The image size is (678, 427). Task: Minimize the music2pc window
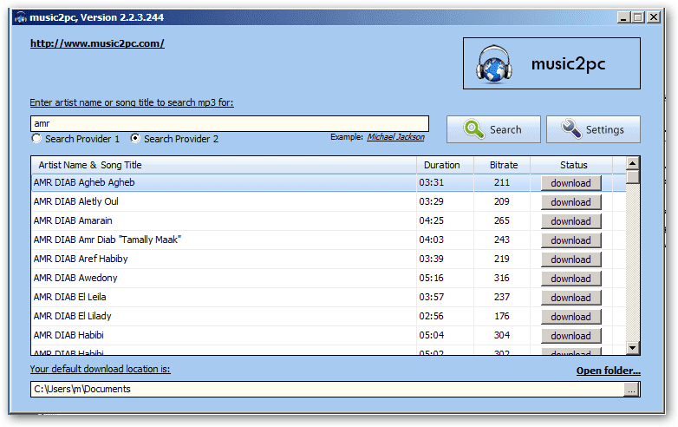pyautogui.click(x=623, y=17)
